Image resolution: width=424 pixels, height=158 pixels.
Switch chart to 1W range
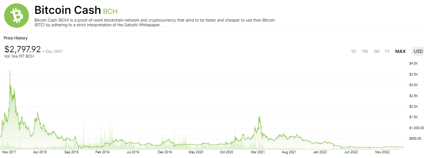tap(365, 51)
